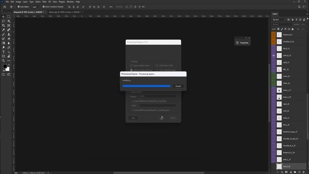309x174 pixels.
Task: Click the JSON output path field
Action: (157, 105)
